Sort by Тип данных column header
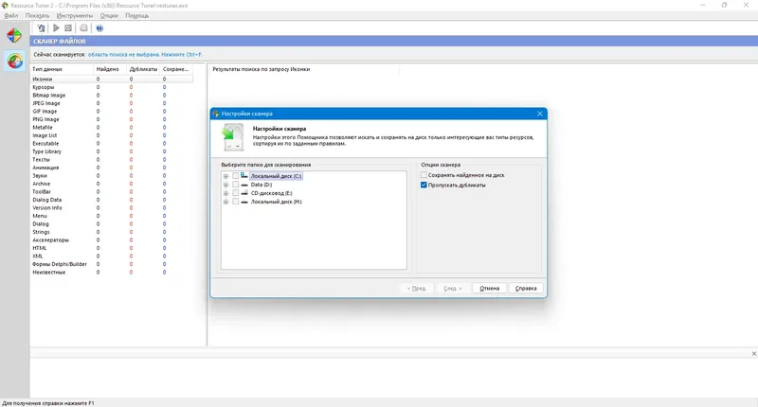The image size is (758, 407). tap(62, 69)
